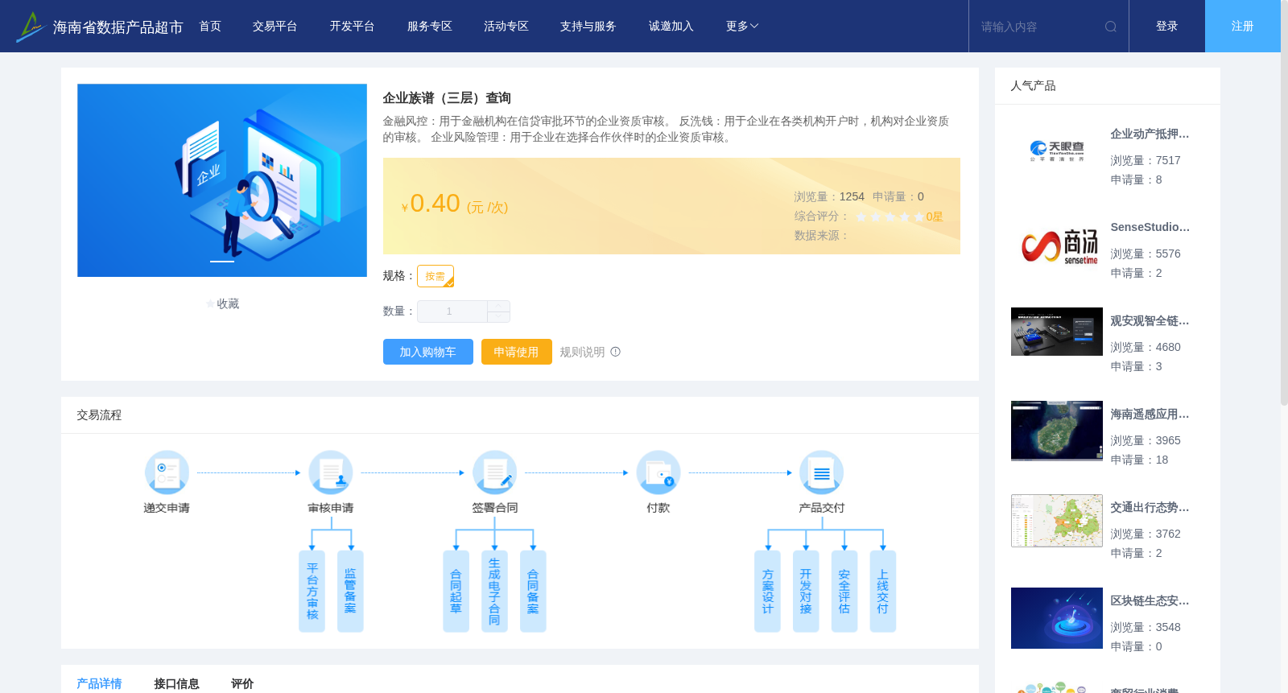Open the 首页 nav item
The image size is (1288, 693).
[x=210, y=27]
